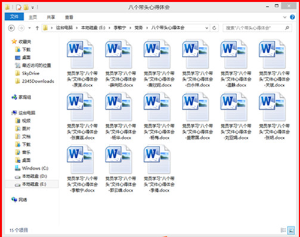Viewport: 300px width, 237px height.
Task: Click 本地磁盘 (E:) in the address breadcrumb
Action: click(93, 28)
